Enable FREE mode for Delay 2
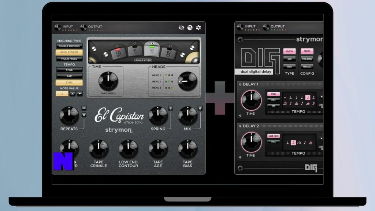Viewport: 375px width, 211px height. tap(273, 142)
